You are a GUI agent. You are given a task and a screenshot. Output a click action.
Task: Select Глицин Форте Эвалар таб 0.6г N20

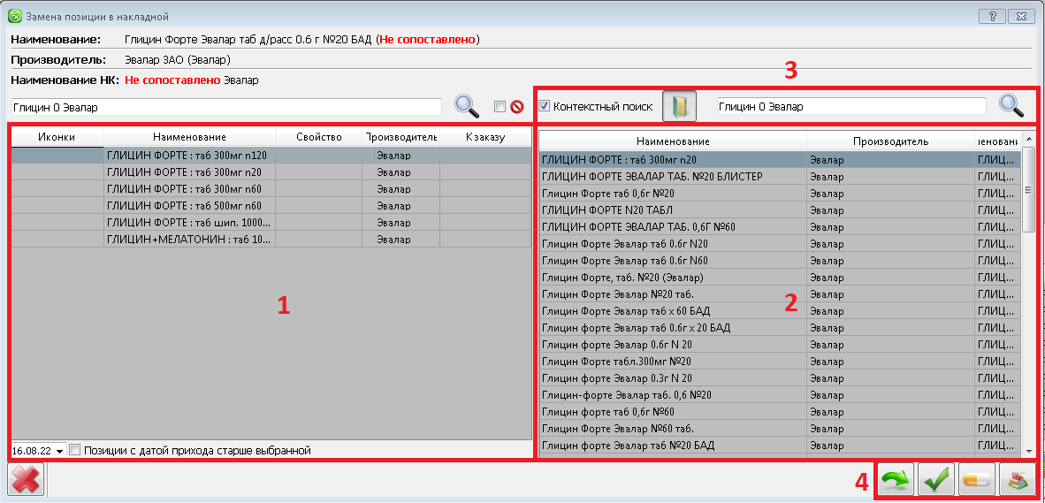[x=780, y=243]
